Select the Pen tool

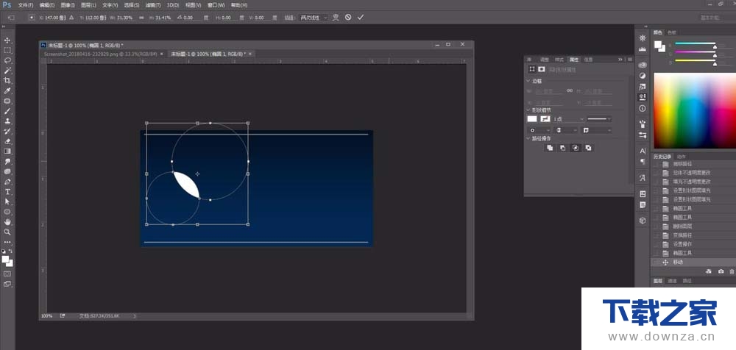pos(7,182)
